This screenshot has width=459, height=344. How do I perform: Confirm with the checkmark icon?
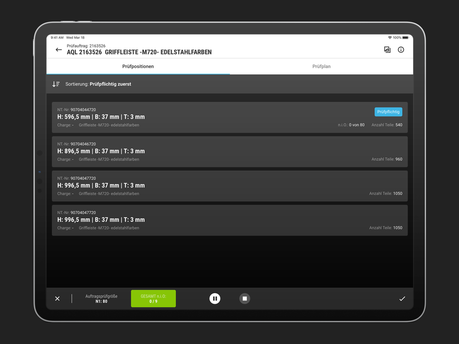click(402, 299)
